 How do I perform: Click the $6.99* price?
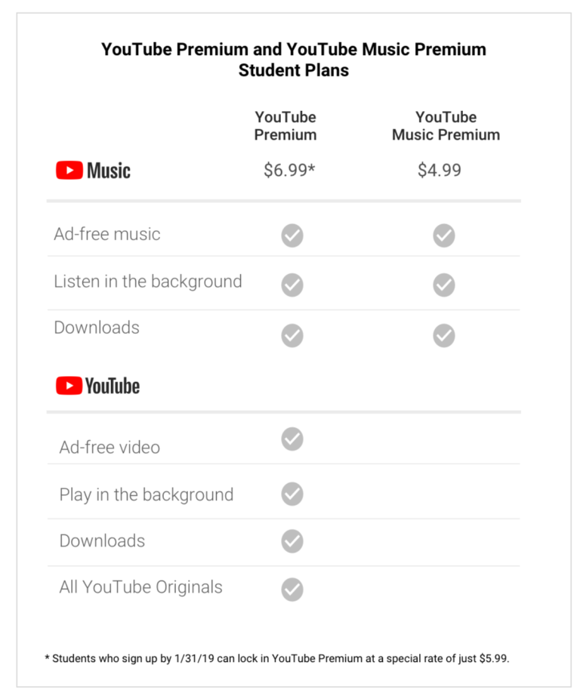(x=288, y=170)
